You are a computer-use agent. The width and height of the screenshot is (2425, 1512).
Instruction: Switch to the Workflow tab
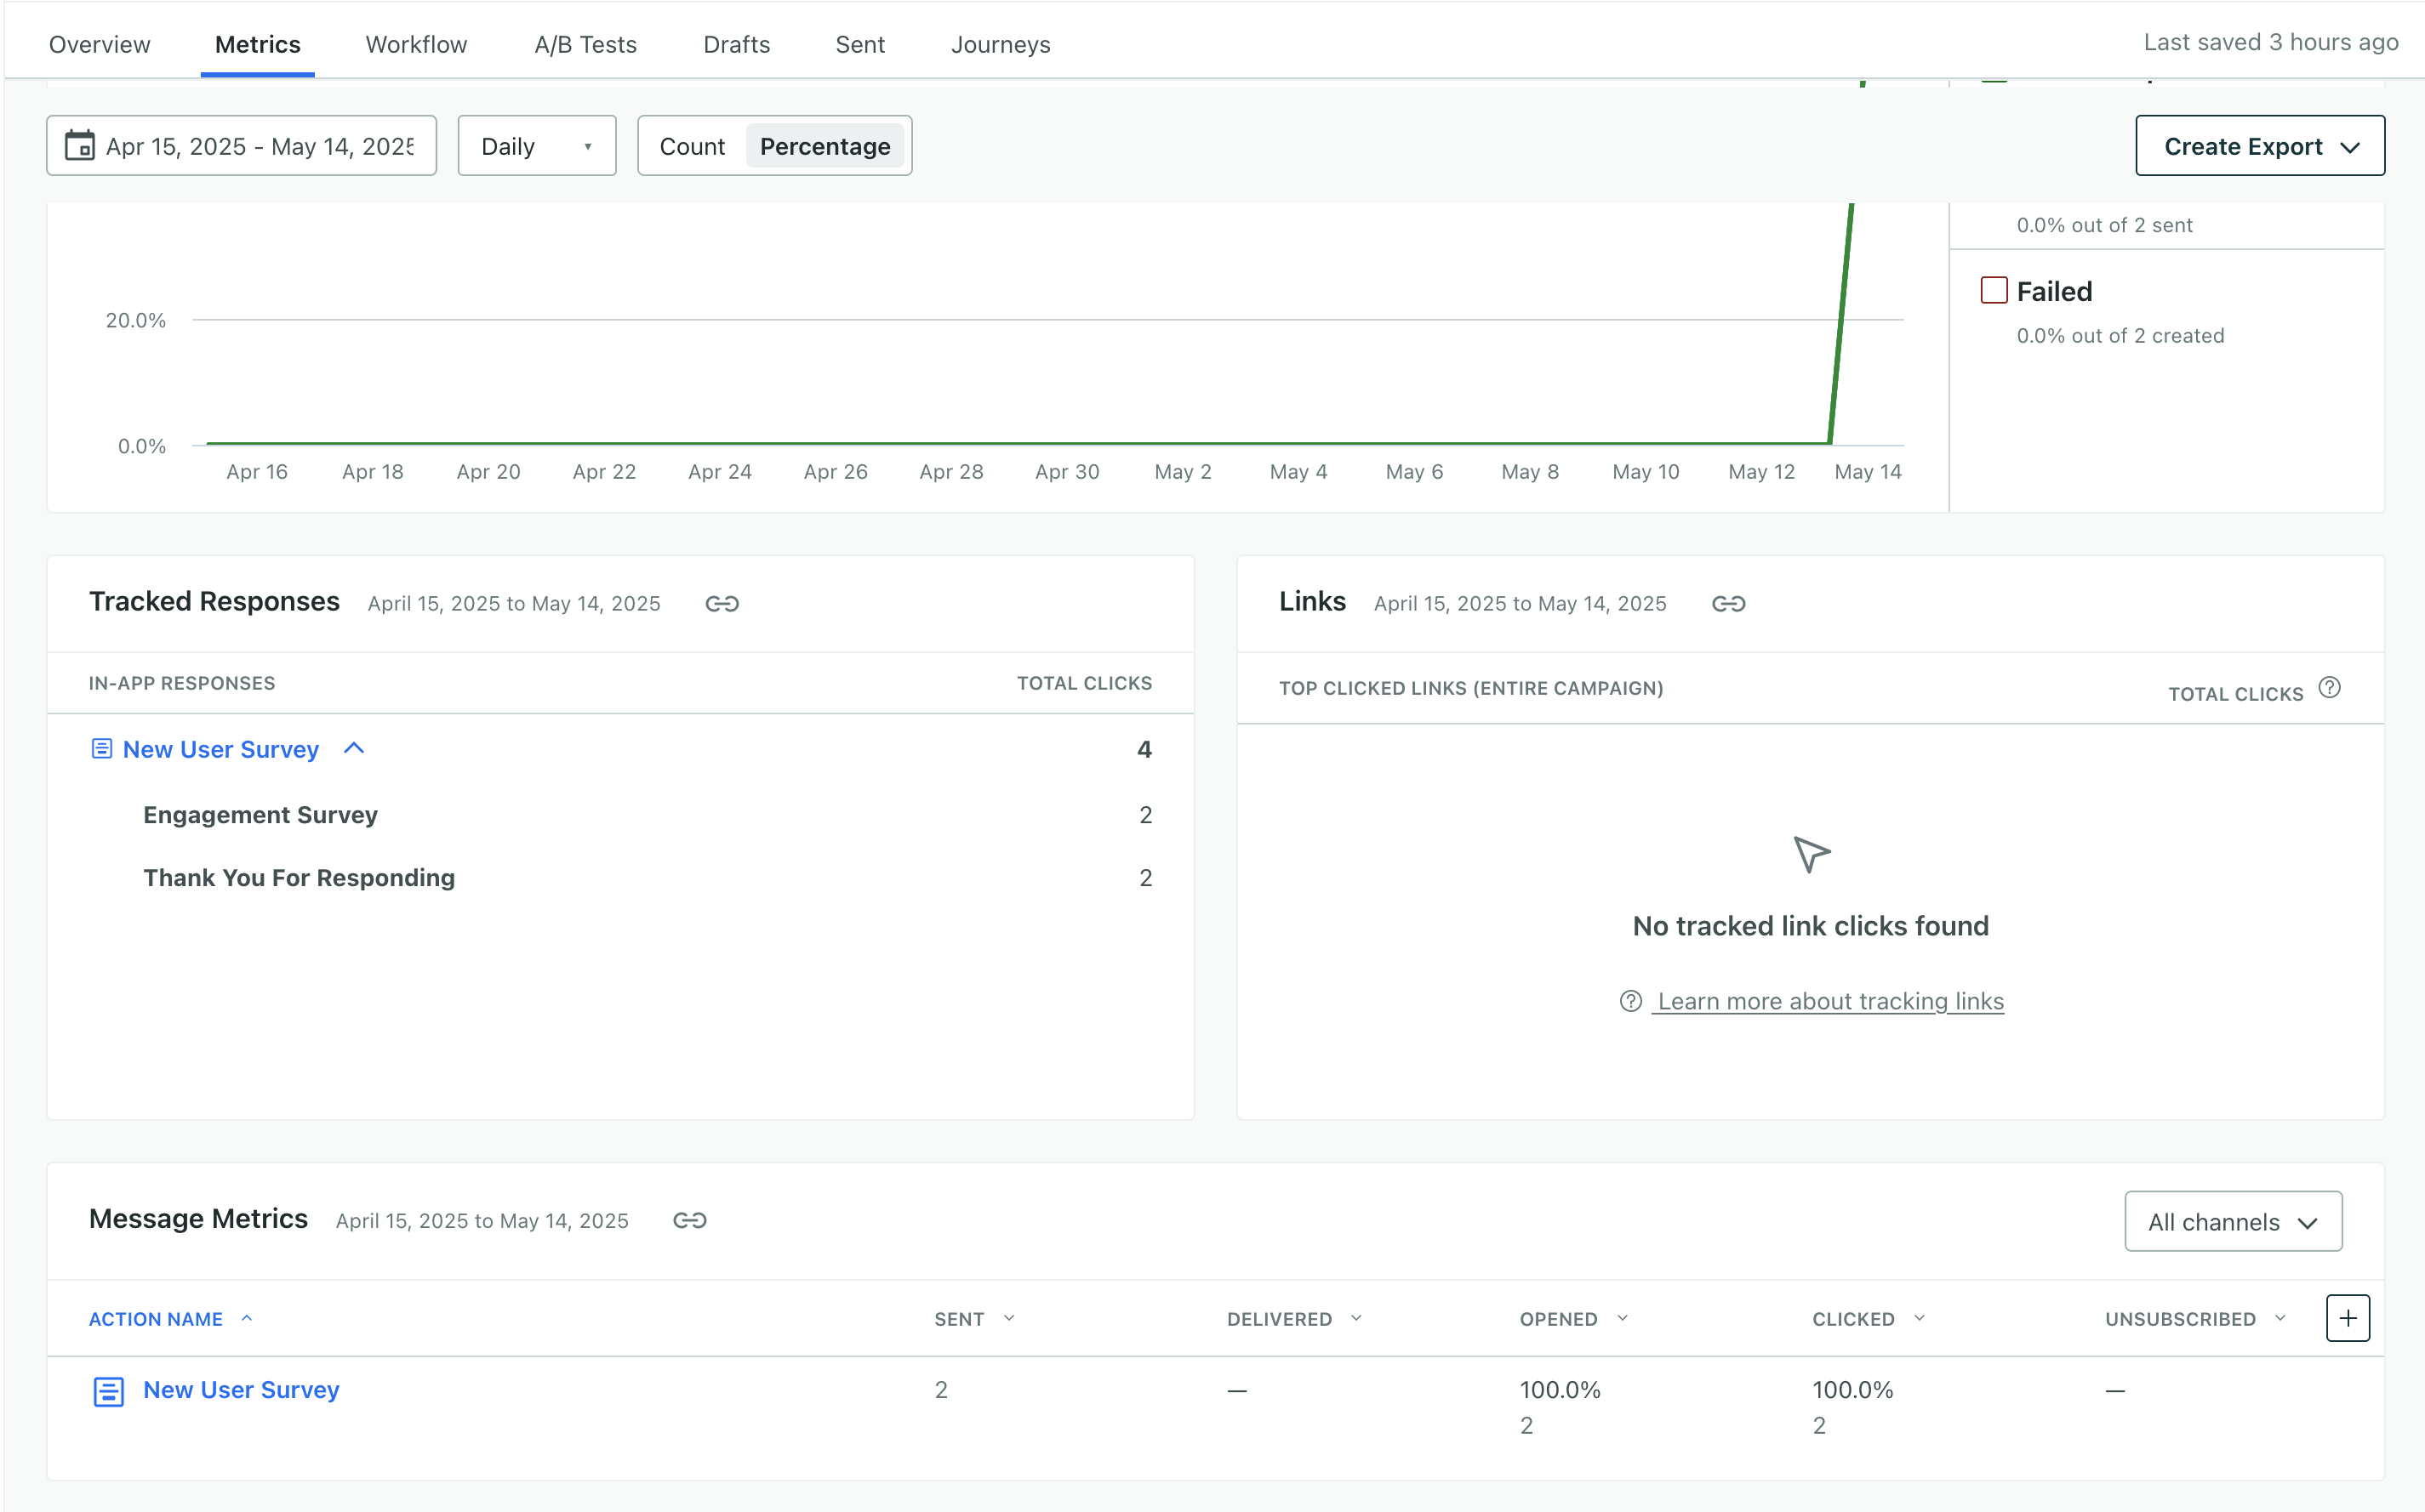point(416,44)
